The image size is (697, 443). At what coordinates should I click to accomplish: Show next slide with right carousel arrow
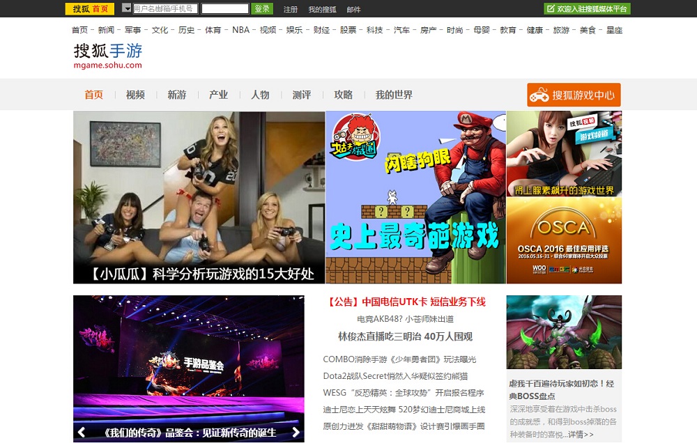296,432
